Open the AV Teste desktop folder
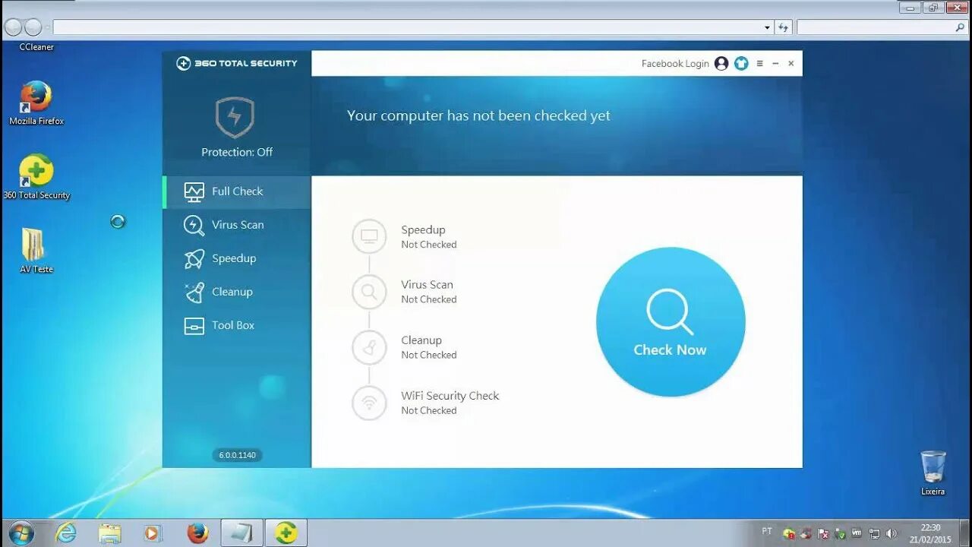This screenshot has height=547, width=972. tap(36, 251)
